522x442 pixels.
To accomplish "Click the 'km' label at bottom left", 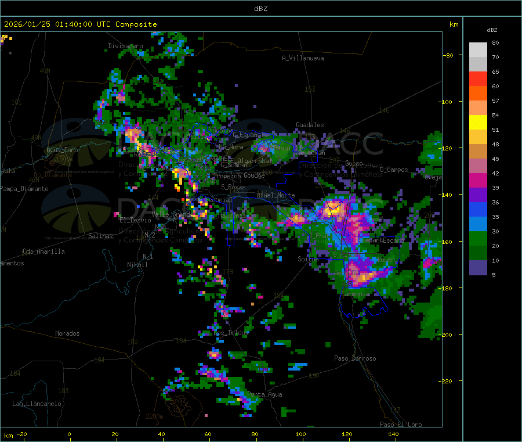I will pos(8,436).
